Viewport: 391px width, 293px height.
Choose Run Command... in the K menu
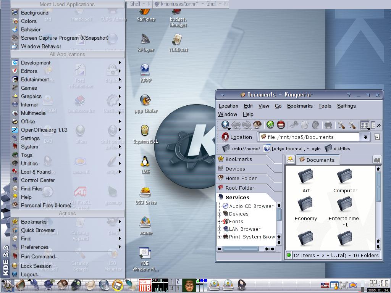67,256
